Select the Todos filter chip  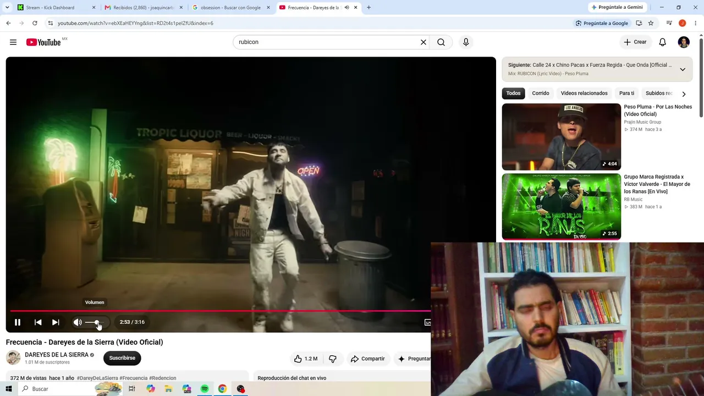513,94
